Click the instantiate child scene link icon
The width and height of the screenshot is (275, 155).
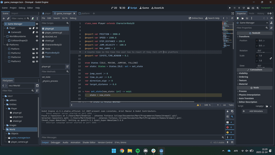[x=8, y=18]
